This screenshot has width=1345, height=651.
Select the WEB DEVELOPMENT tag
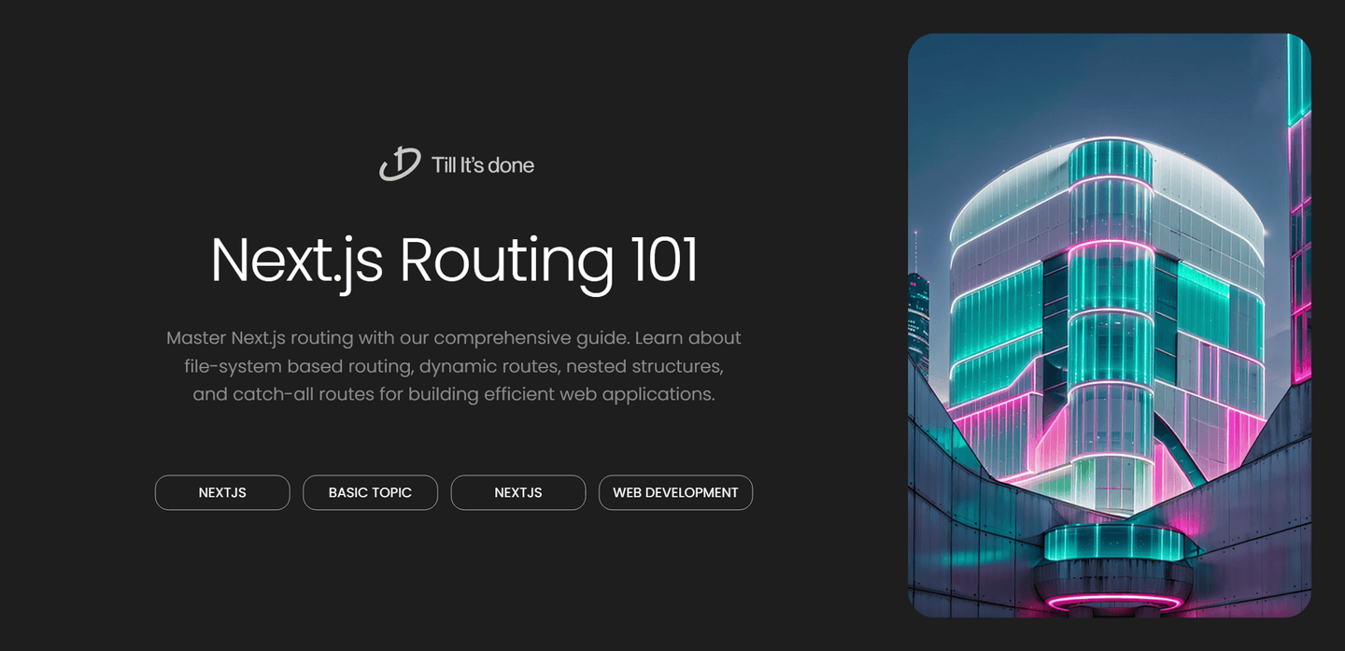(x=675, y=492)
